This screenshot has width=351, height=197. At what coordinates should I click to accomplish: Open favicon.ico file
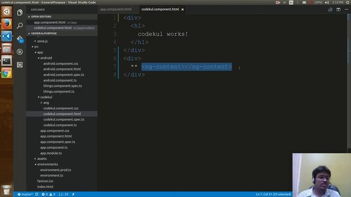pos(45,181)
